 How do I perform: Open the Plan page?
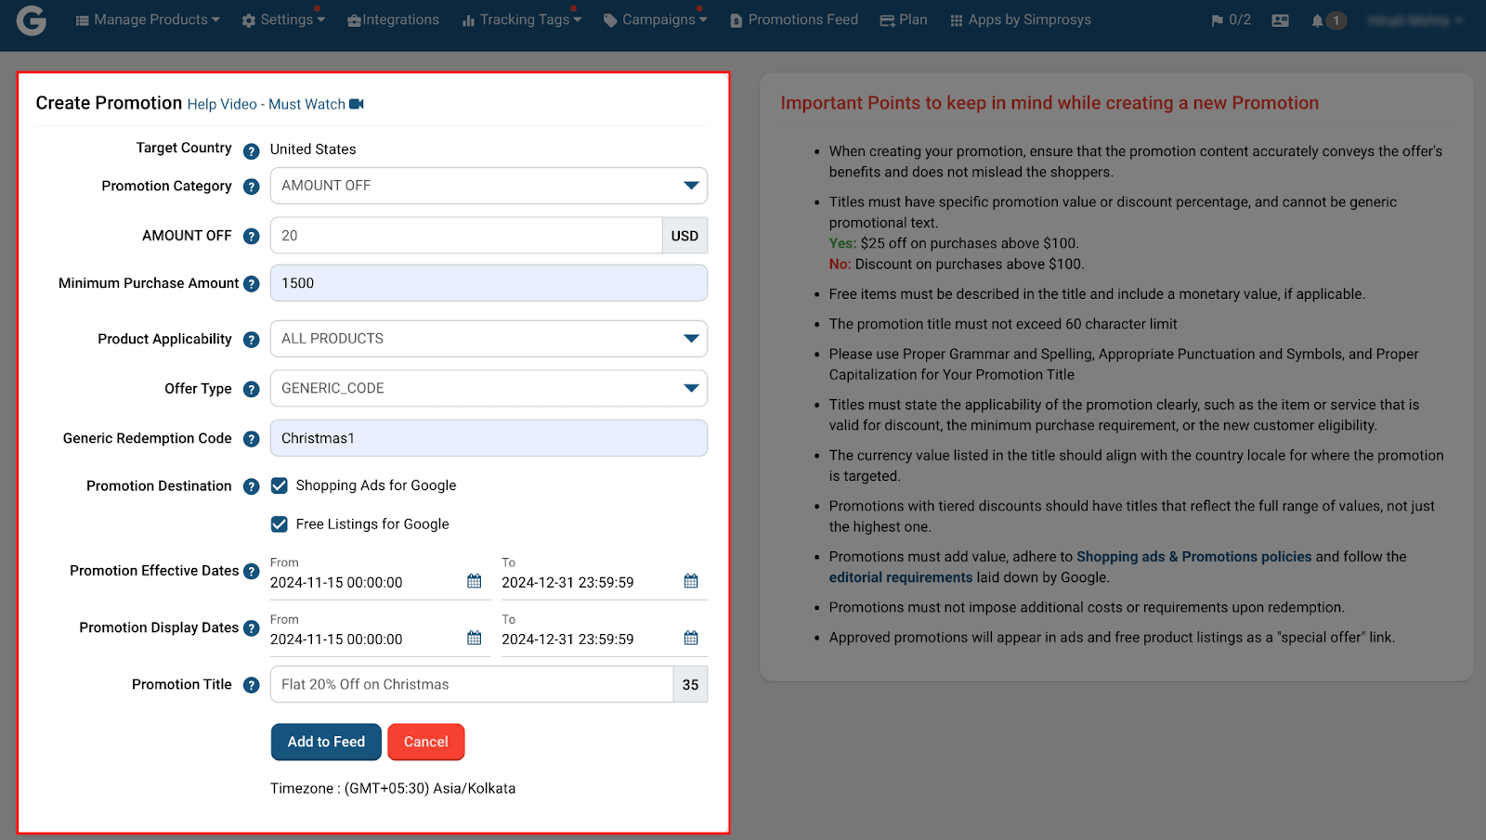pos(904,19)
